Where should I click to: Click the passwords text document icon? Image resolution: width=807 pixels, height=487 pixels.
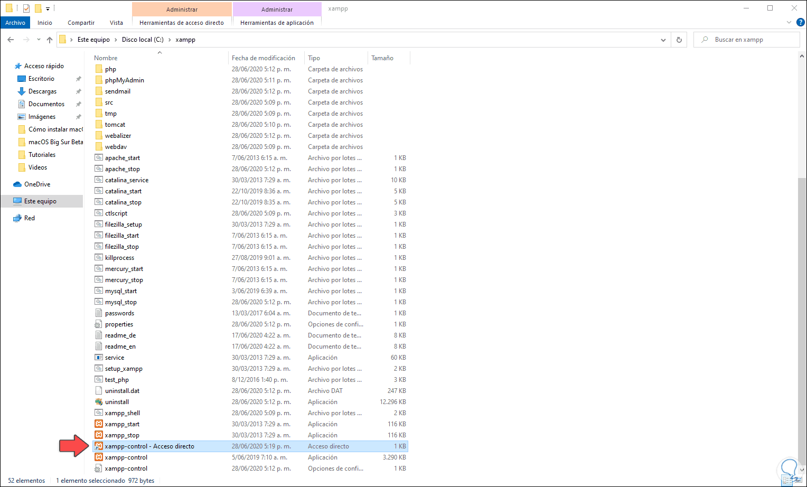point(99,313)
